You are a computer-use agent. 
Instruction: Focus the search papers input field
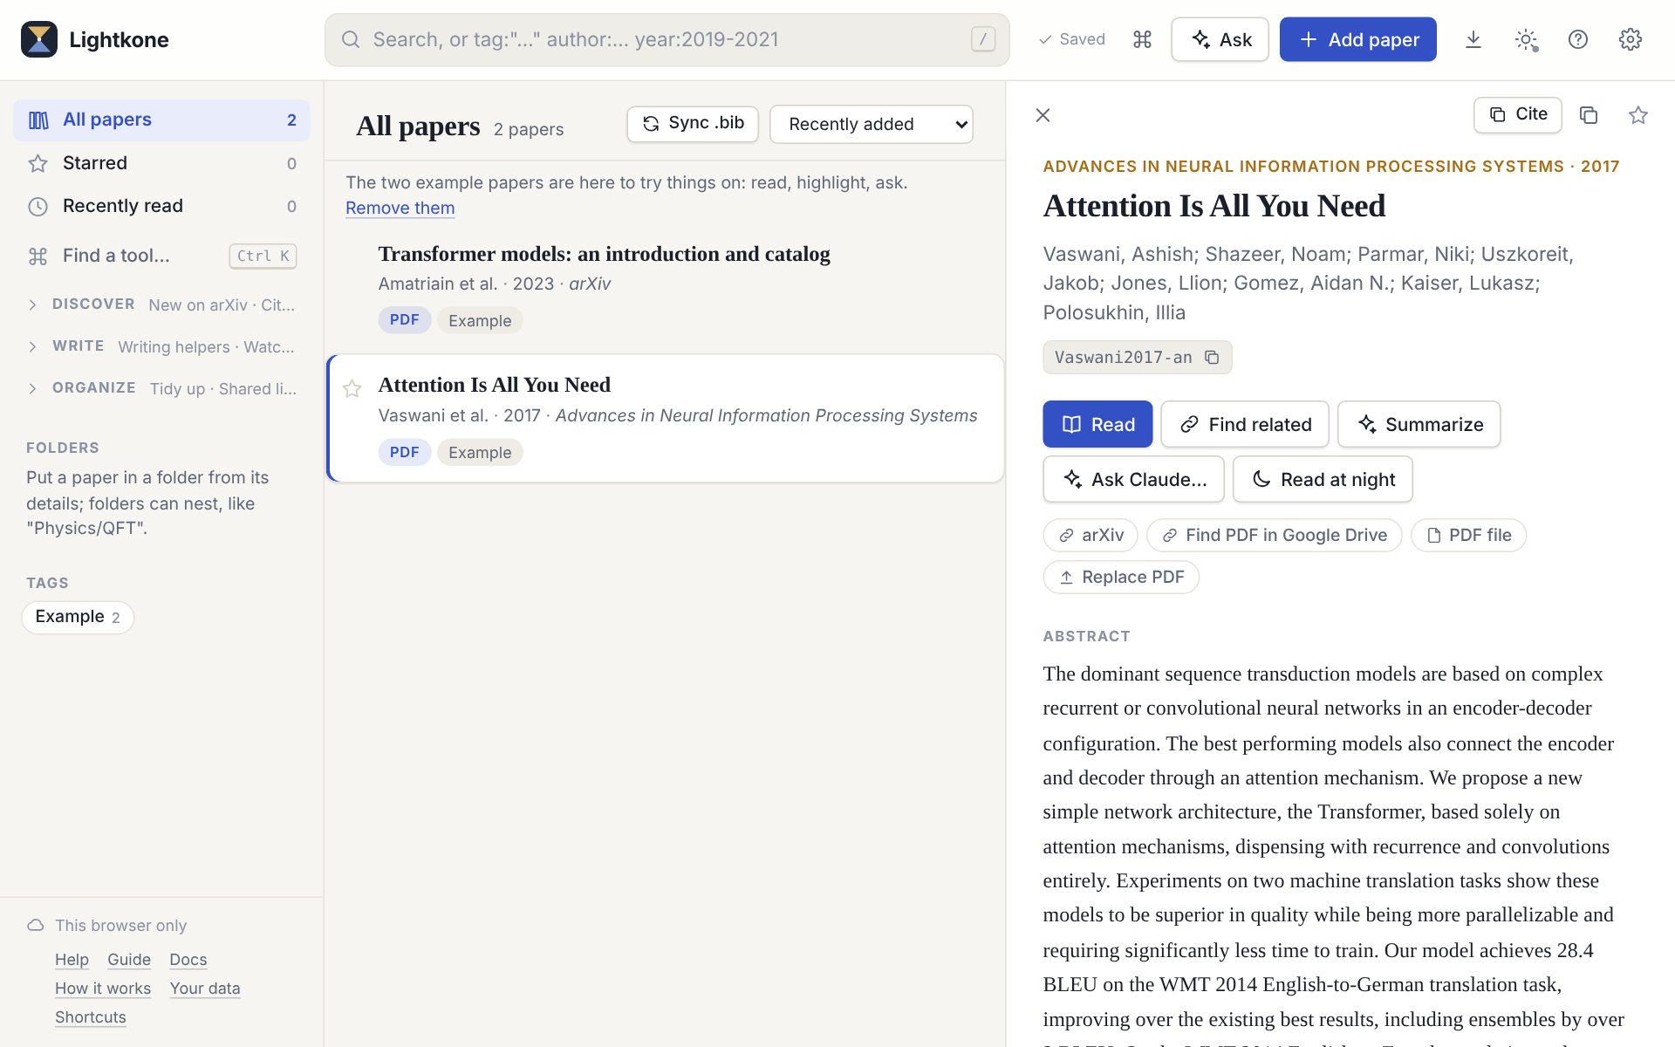pyautogui.click(x=667, y=39)
